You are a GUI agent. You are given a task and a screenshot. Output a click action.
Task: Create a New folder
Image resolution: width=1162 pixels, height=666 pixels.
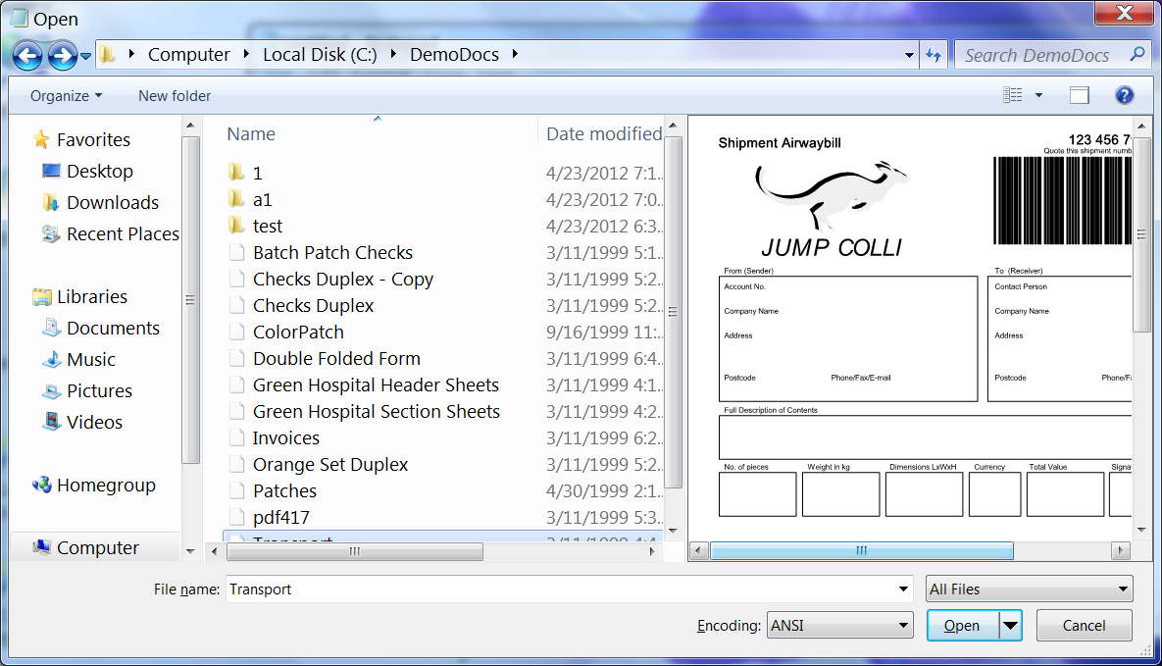(175, 95)
